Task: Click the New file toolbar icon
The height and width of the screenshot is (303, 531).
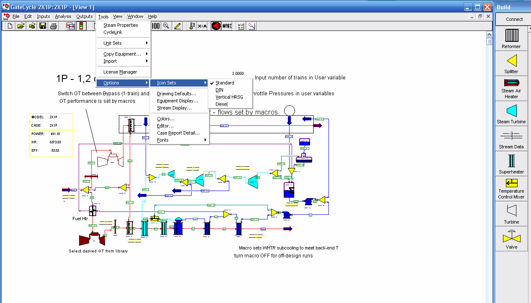Action: coord(9,26)
